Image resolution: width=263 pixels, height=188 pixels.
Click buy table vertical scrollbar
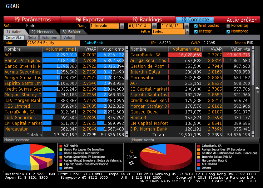[127, 92]
